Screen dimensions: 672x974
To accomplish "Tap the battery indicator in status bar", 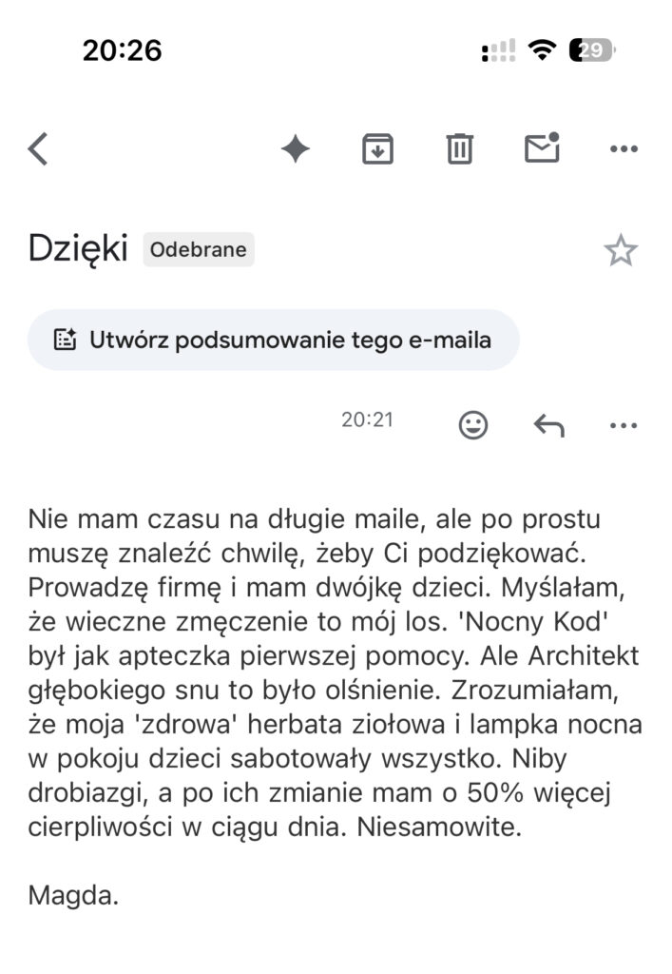I will [x=592, y=49].
